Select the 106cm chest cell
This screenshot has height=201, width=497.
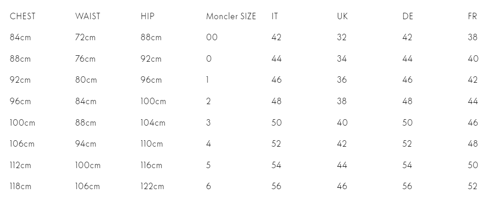[x=22, y=144]
